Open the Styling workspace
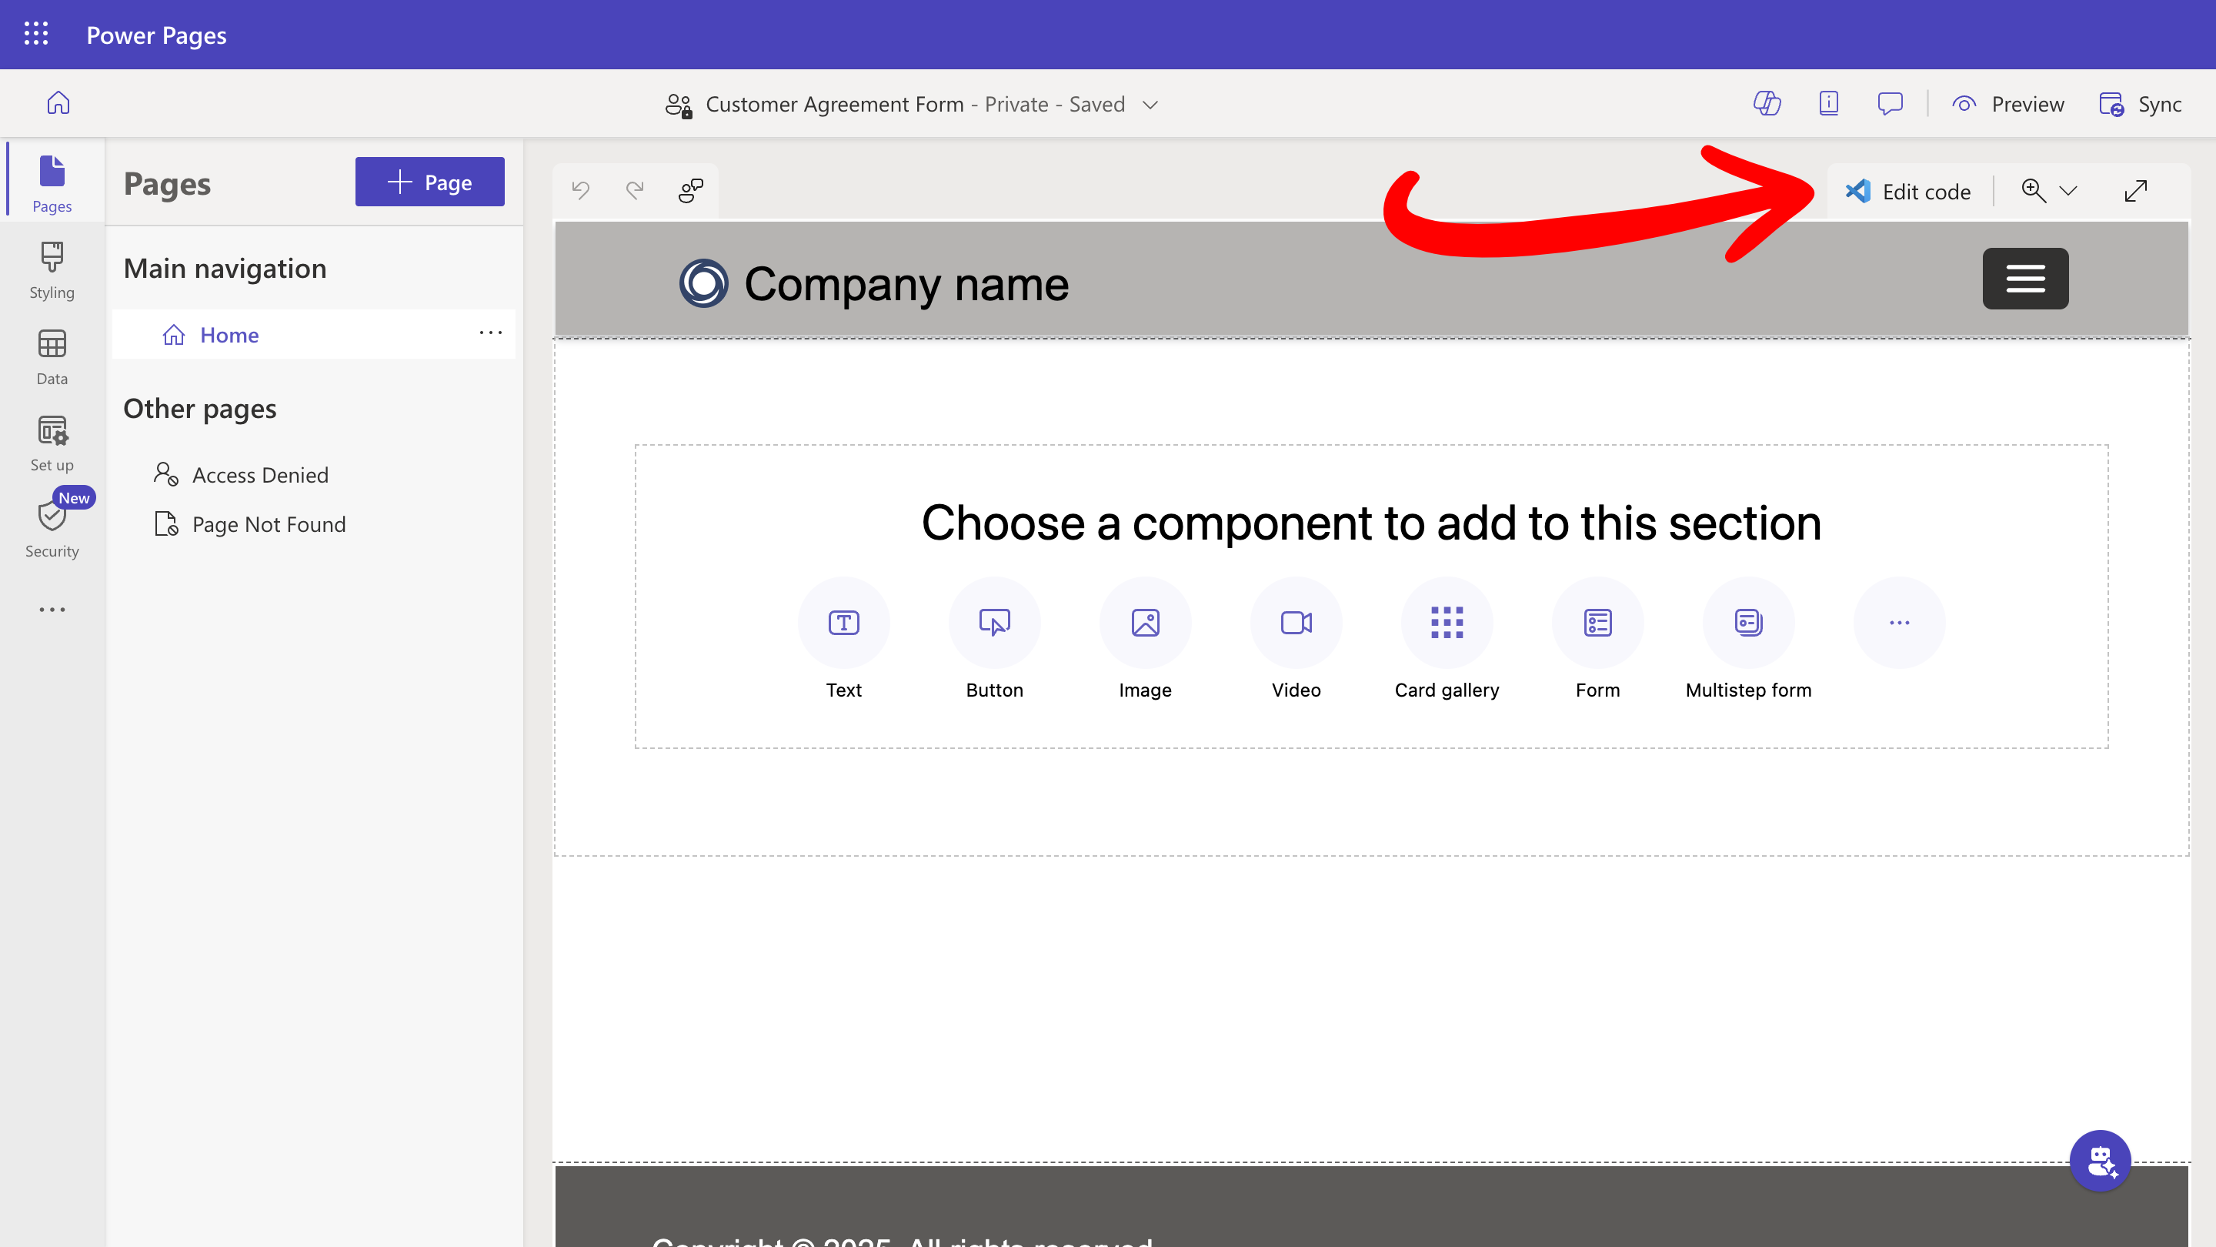The width and height of the screenshot is (2216, 1247). [x=52, y=269]
